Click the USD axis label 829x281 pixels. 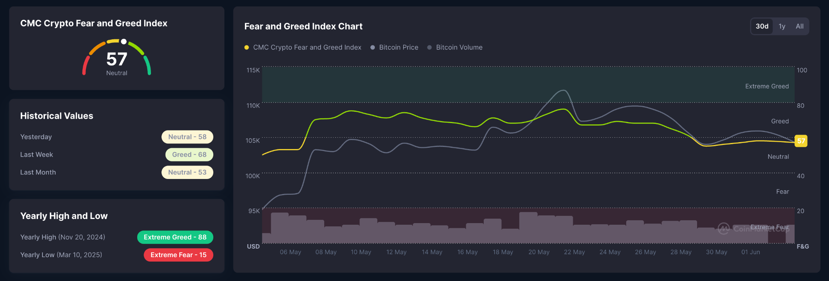(253, 247)
